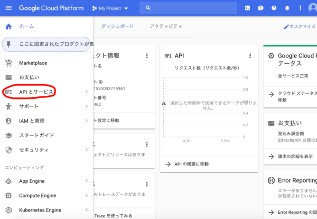317x219 pixels.
Task: Click the ここに固定されたプロダクト pinned box
Action: pos(47,44)
